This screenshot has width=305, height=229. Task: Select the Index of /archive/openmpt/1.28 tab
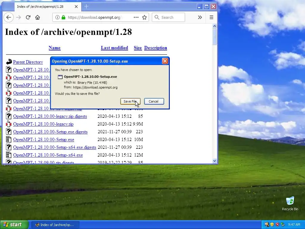coord(48,7)
